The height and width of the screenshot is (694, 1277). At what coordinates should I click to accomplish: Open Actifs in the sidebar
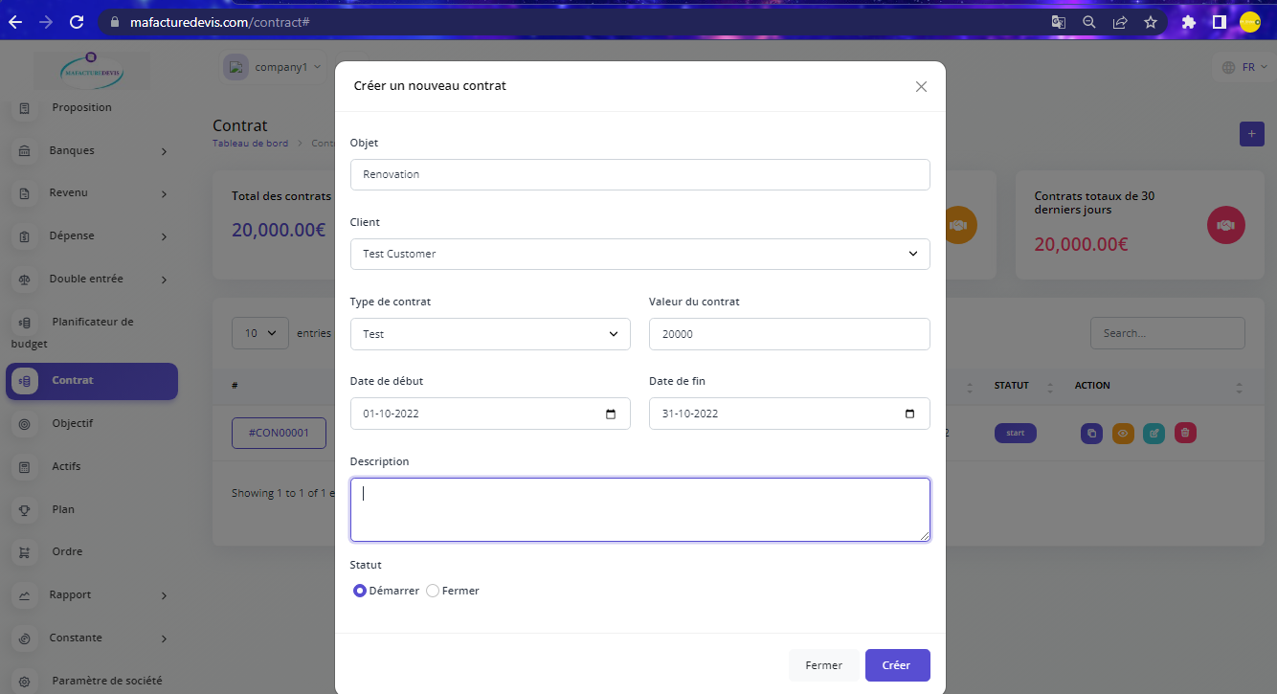pyautogui.click(x=66, y=466)
